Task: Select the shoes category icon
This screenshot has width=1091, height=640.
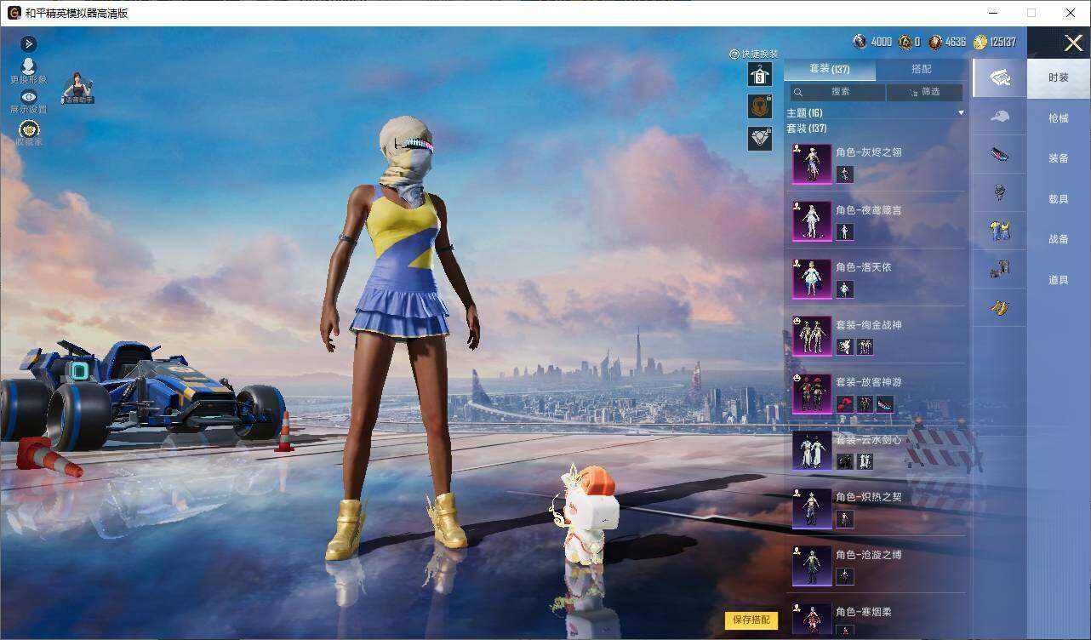Action: [x=1000, y=154]
